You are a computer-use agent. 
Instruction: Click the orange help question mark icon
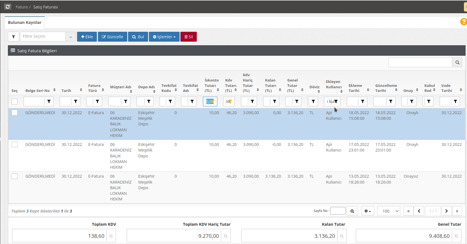coord(463,22)
